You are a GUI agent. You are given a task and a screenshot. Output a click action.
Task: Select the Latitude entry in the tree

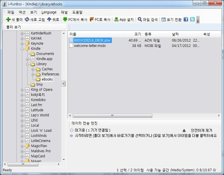point(37,110)
